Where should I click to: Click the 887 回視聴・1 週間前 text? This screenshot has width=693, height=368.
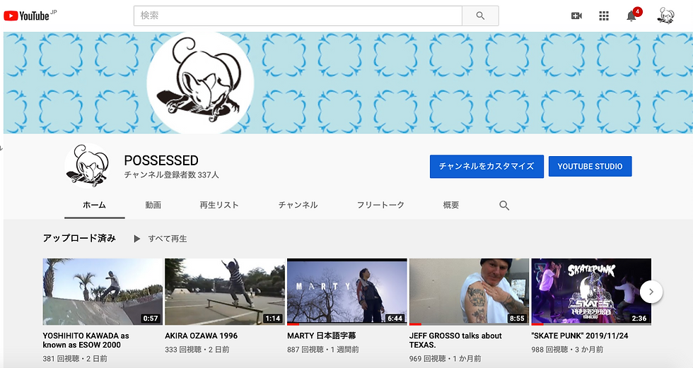click(x=323, y=350)
